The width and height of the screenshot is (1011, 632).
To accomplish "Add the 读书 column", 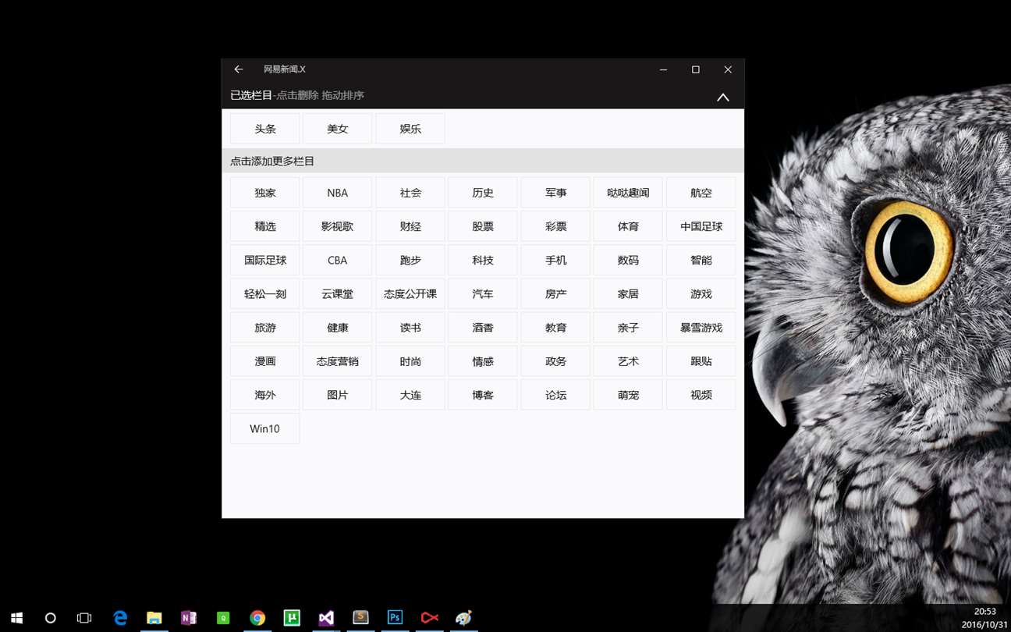I will coord(410,328).
